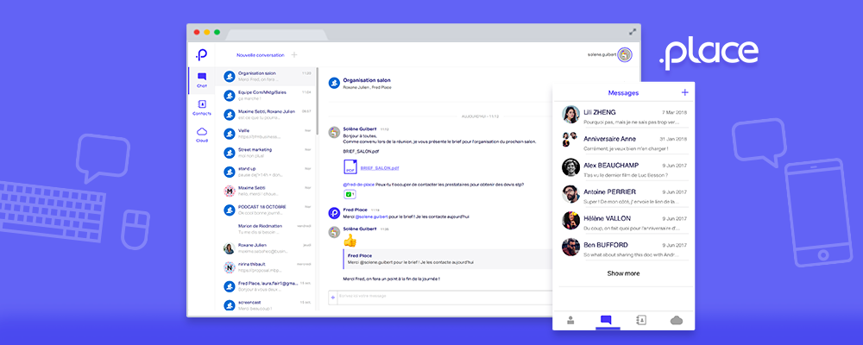Open the BRIEF_SALON.pdf link
Screen dimensions: 863x345
pos(379,168)
